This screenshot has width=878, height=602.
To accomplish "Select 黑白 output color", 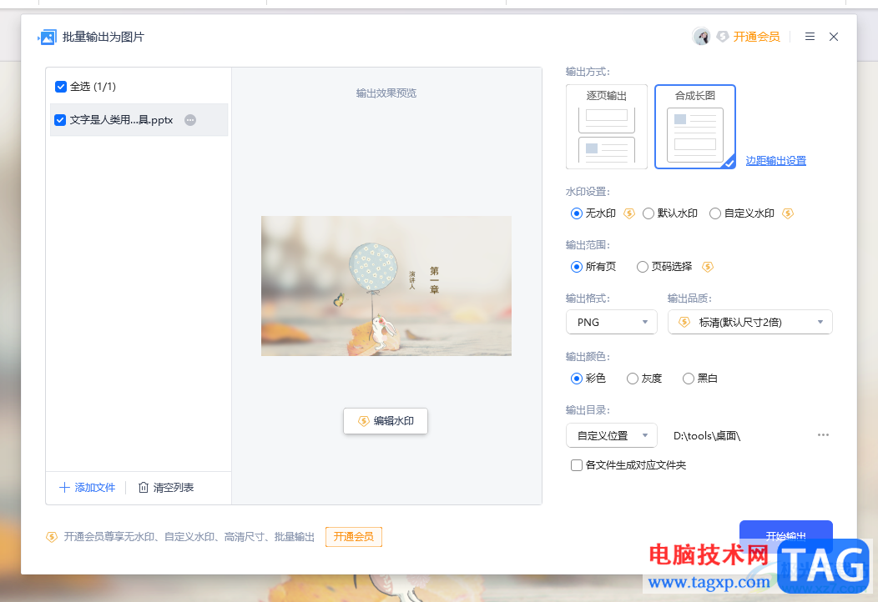I will pyautogui.click(x=689, y=379).
